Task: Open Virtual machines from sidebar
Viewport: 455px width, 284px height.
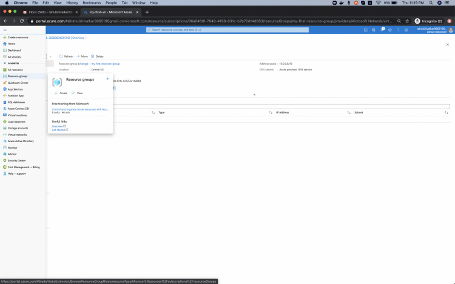Action: pos(17,115)
